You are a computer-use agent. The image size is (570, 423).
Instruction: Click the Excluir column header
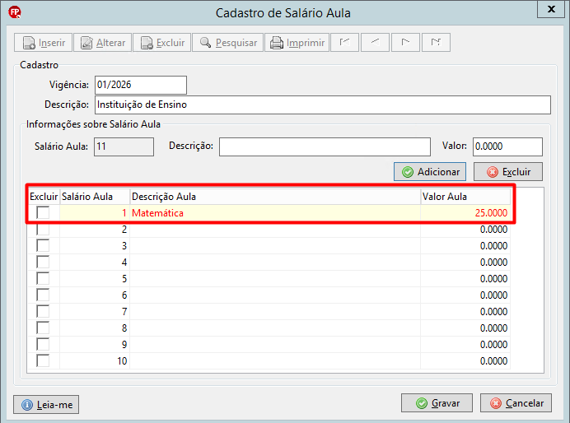click(x=44, y=197)
